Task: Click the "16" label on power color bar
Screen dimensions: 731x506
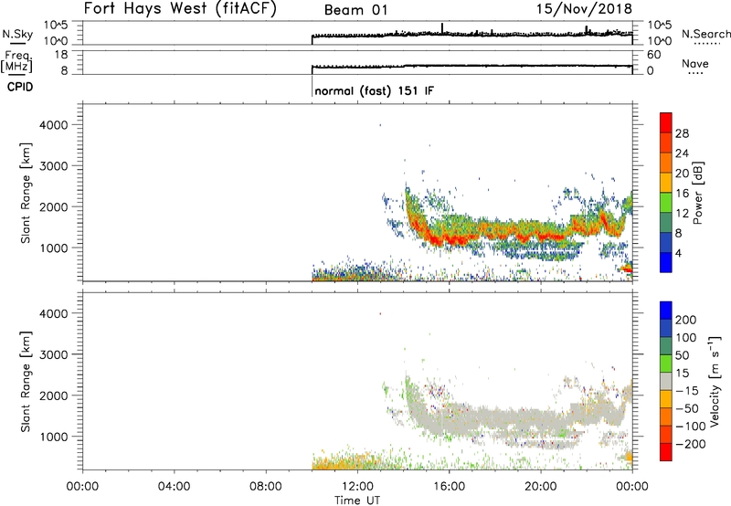Action: click(x=682, y=194)
